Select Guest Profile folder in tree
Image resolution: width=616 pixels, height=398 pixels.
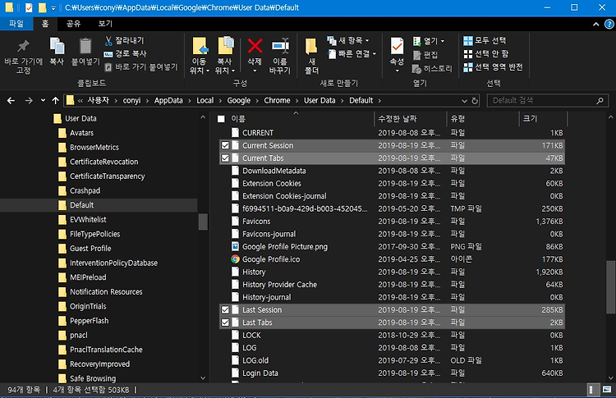click(x=90, y=248)
